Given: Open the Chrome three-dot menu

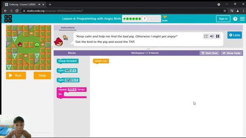Looking at the screenshot, I should pyautogui.click(x=243, y=11).
